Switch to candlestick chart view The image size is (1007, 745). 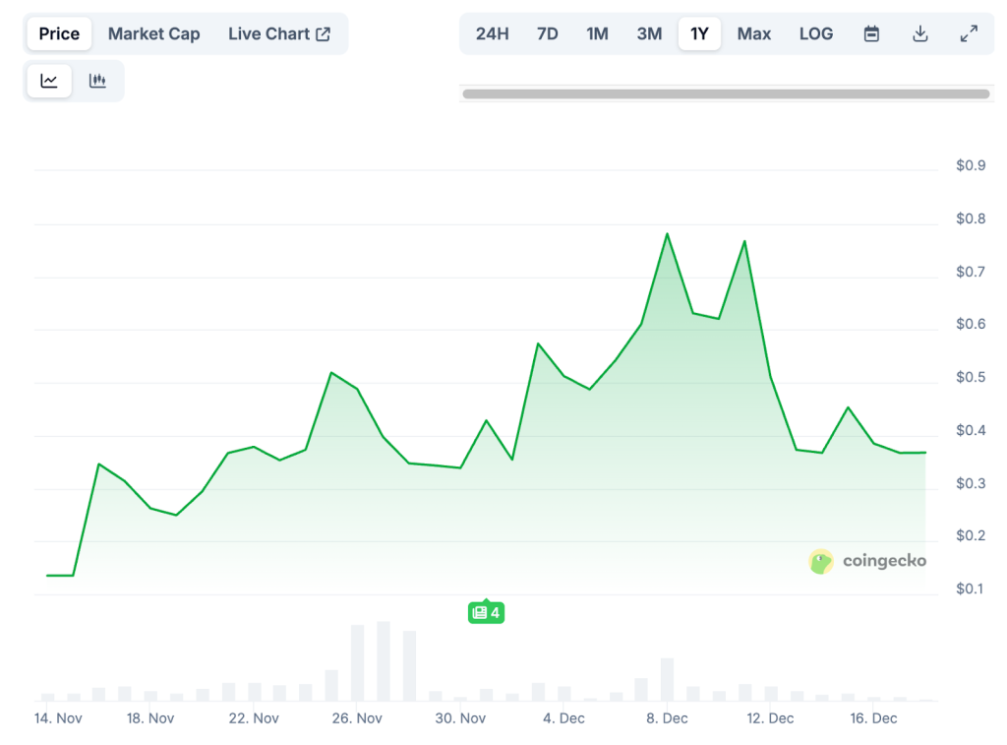(x=97, y=81)
